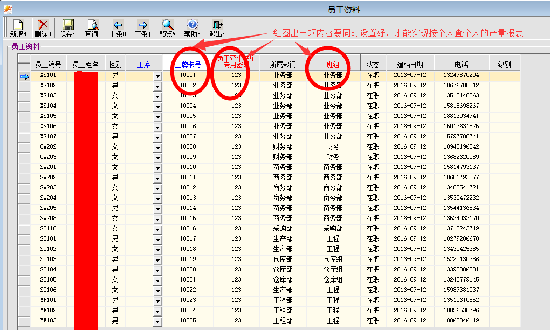Select row selector for employee XS103

[24, 96]
